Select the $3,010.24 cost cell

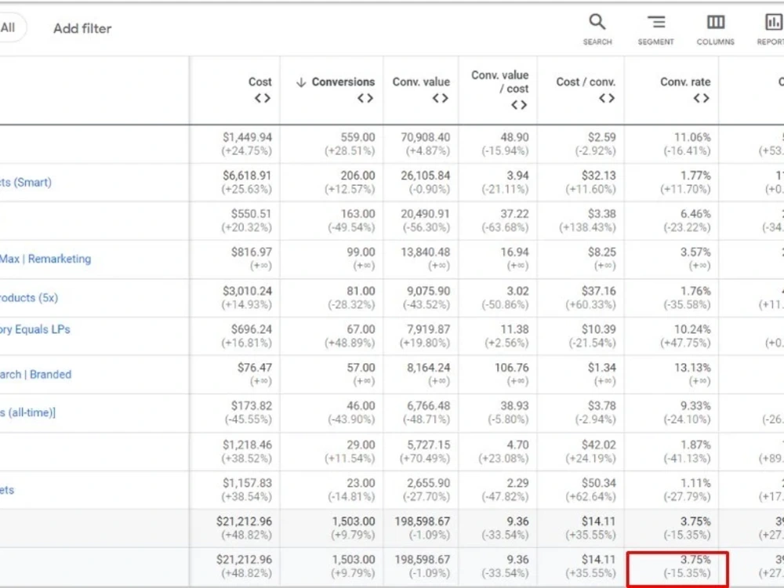click(235, 298)
